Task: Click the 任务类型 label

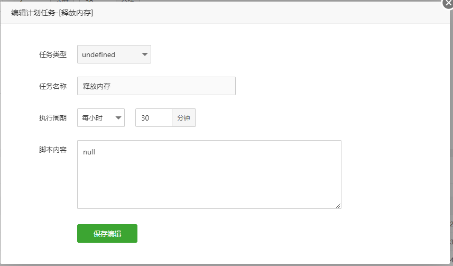Action: (53, 54)
